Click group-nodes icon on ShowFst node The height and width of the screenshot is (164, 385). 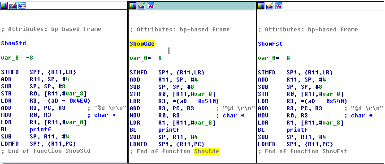coord(279,6)
